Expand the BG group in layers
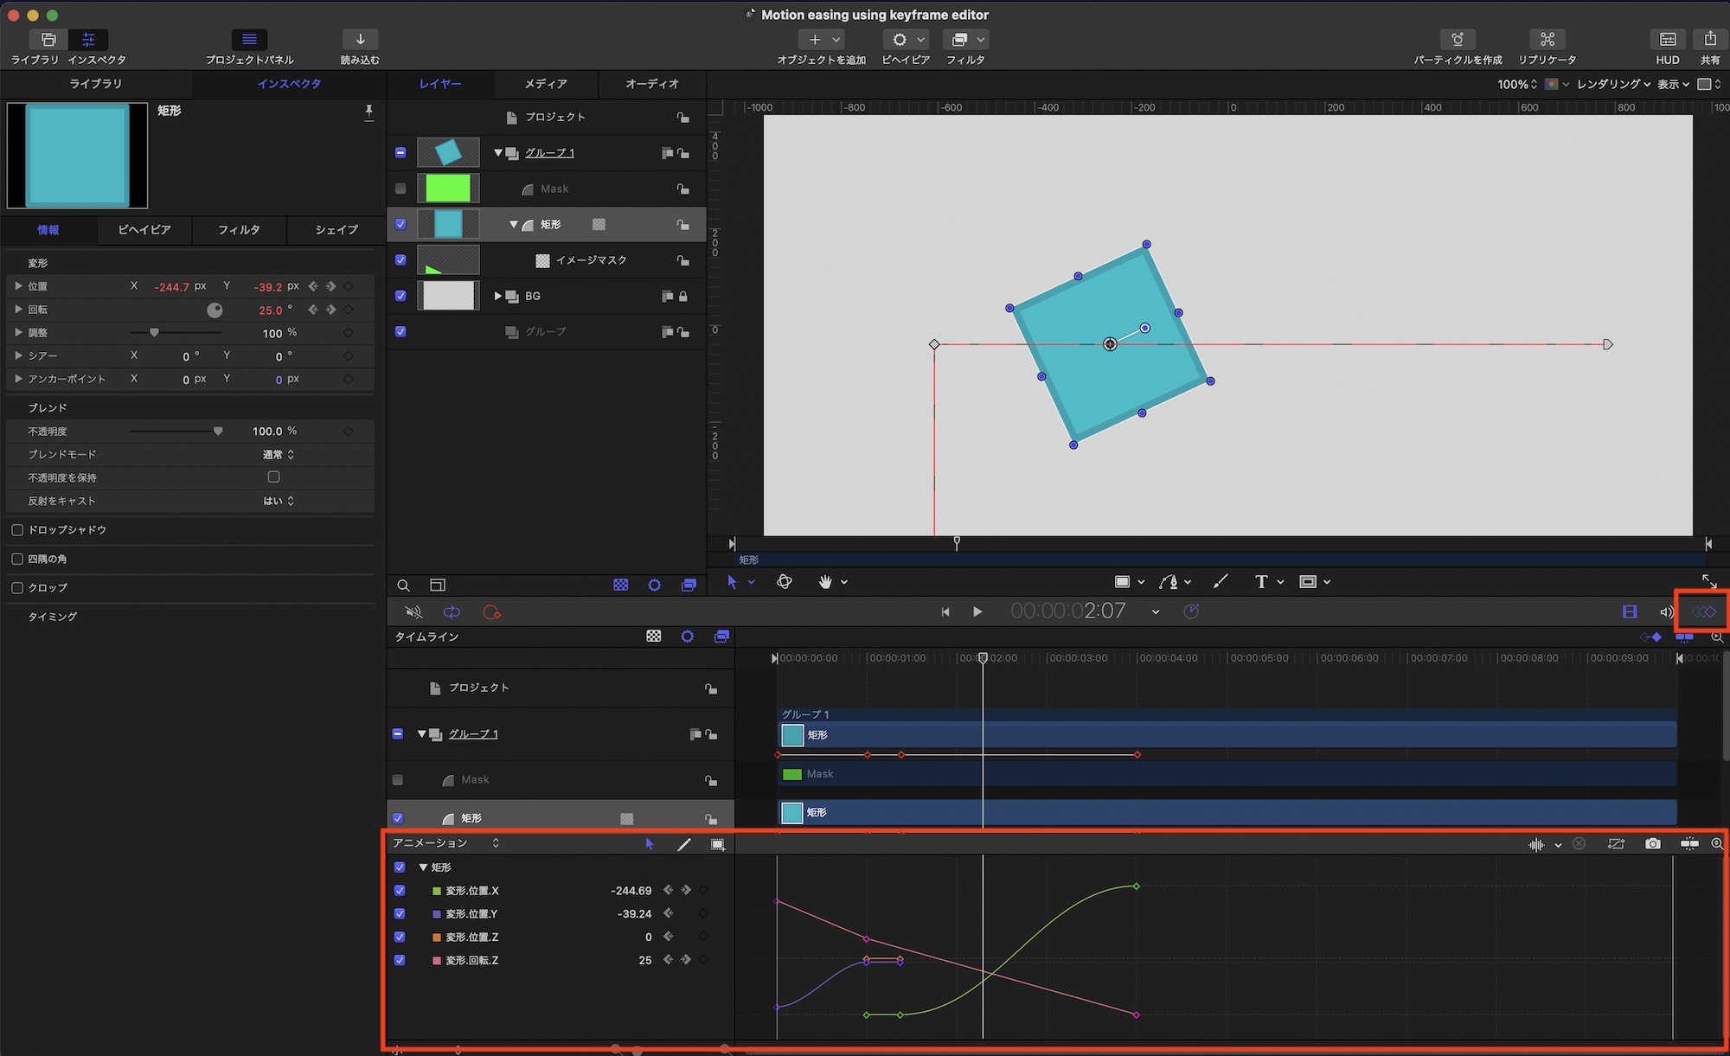The width and height of the screenshot is (1730, 1056). pos(498,296)
